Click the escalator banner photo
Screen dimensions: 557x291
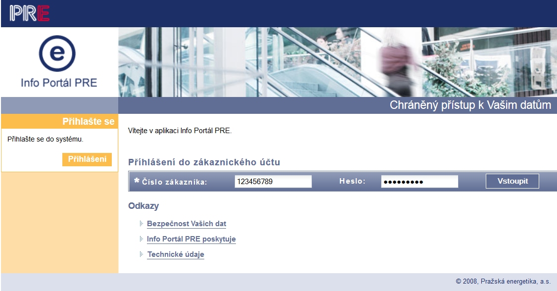click(x=337, y=62)
